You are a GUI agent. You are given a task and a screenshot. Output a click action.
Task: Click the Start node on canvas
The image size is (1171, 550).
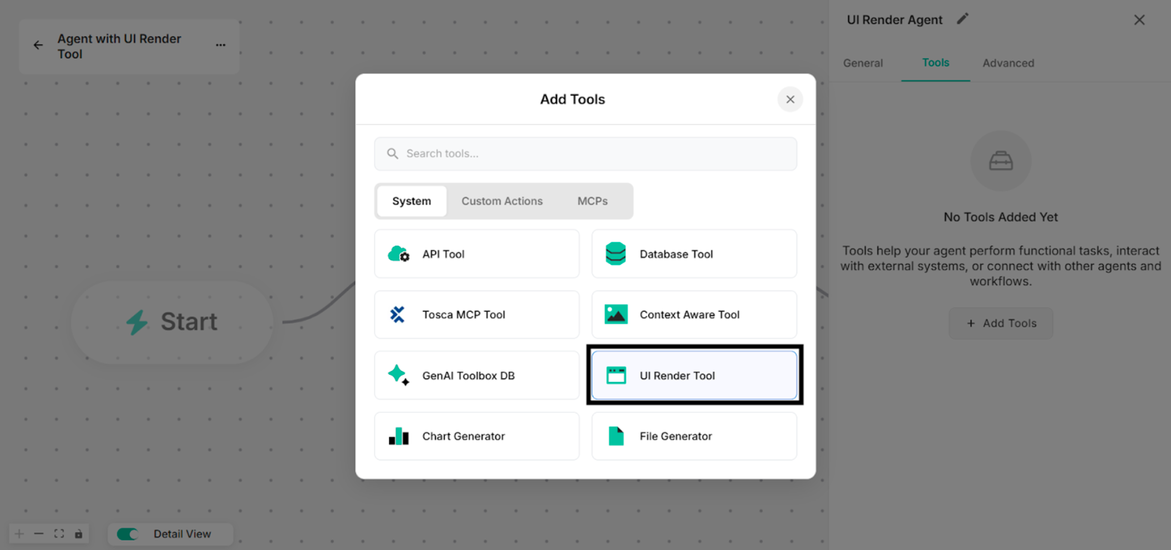(172, 322)
